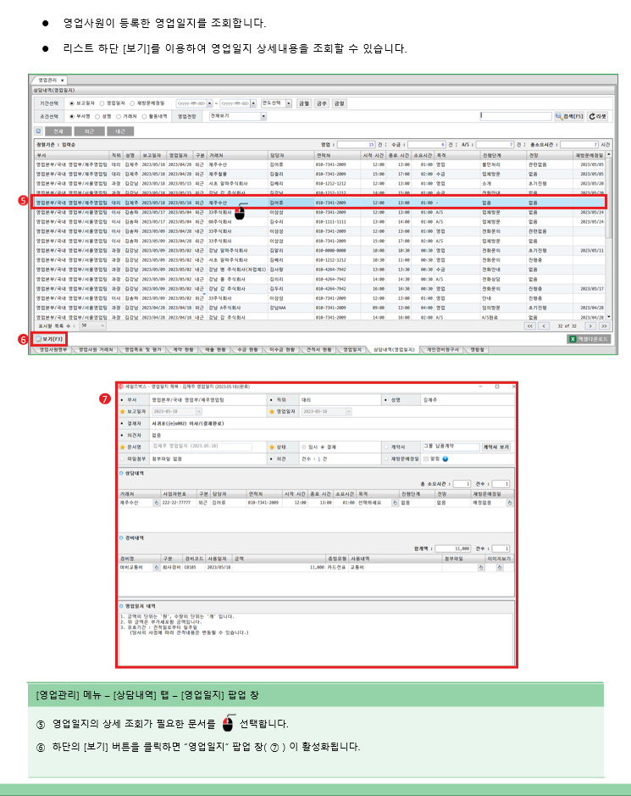Open the 표시할 목록 수 dropdown
The height and width of the screenshot is (796, 631).
coord(93,326)
